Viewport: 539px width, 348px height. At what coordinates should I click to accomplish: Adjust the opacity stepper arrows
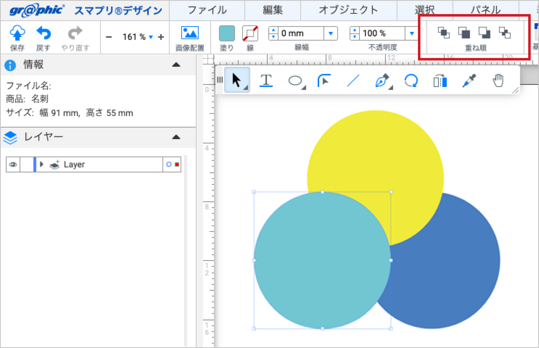[355, 34]
